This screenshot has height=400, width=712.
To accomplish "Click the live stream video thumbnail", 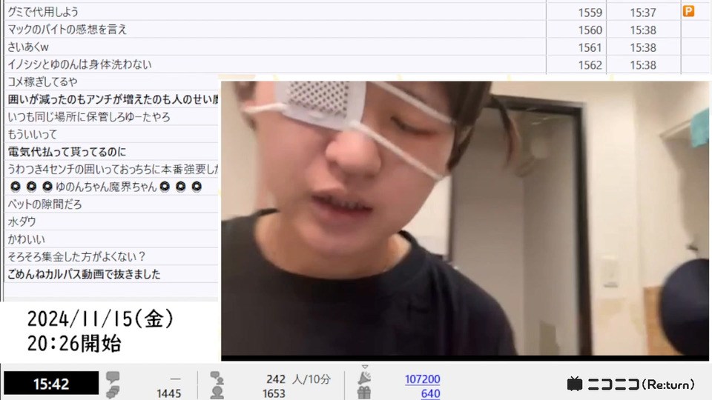I will pyautogui.click(x=465, y=219).
